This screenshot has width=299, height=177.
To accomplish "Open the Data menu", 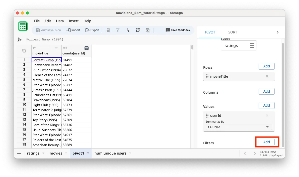I will 60,21.
